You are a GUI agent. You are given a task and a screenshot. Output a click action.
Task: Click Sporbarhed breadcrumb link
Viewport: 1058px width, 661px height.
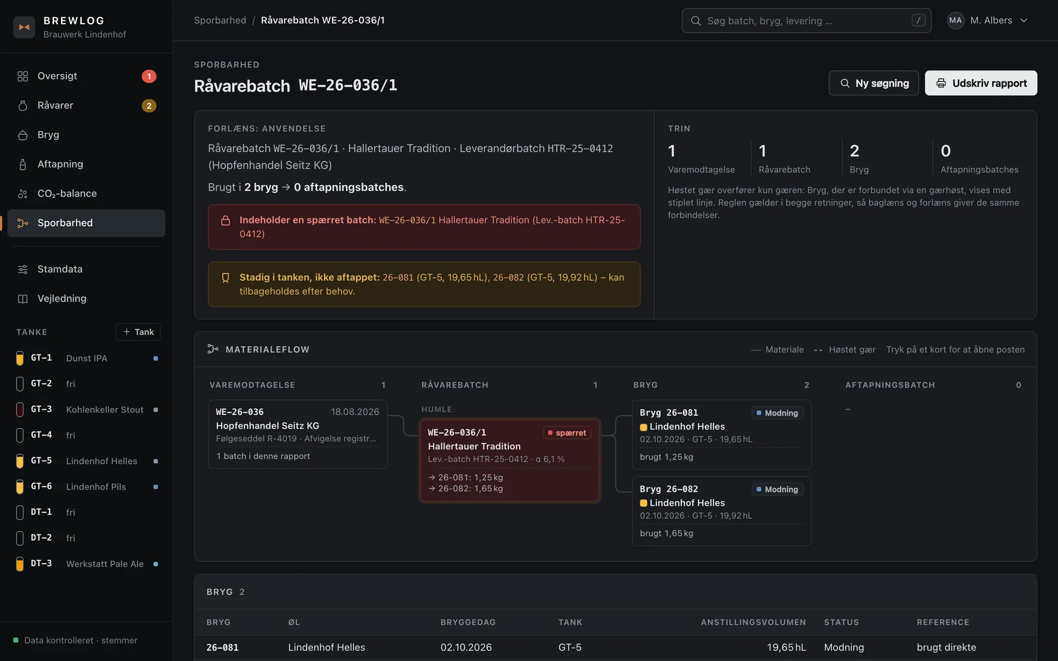[x=220, y=20]
